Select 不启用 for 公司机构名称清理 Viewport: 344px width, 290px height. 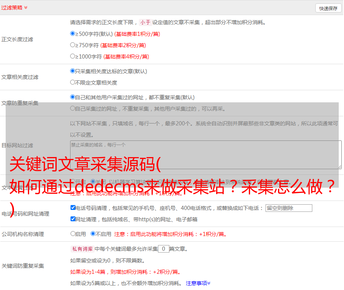[x=93, y=234]
